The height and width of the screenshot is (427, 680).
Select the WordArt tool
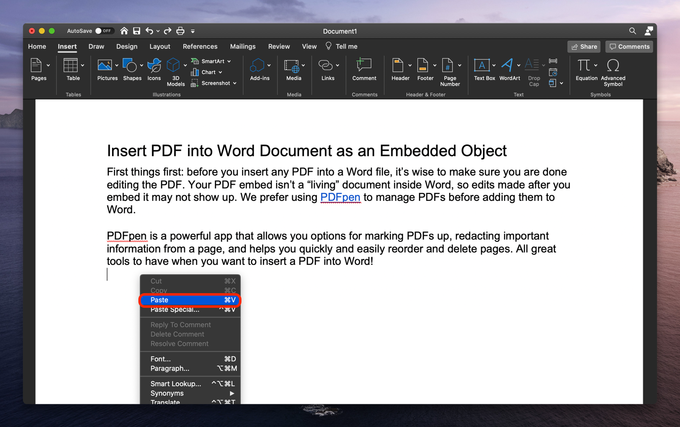click(507, 66)
